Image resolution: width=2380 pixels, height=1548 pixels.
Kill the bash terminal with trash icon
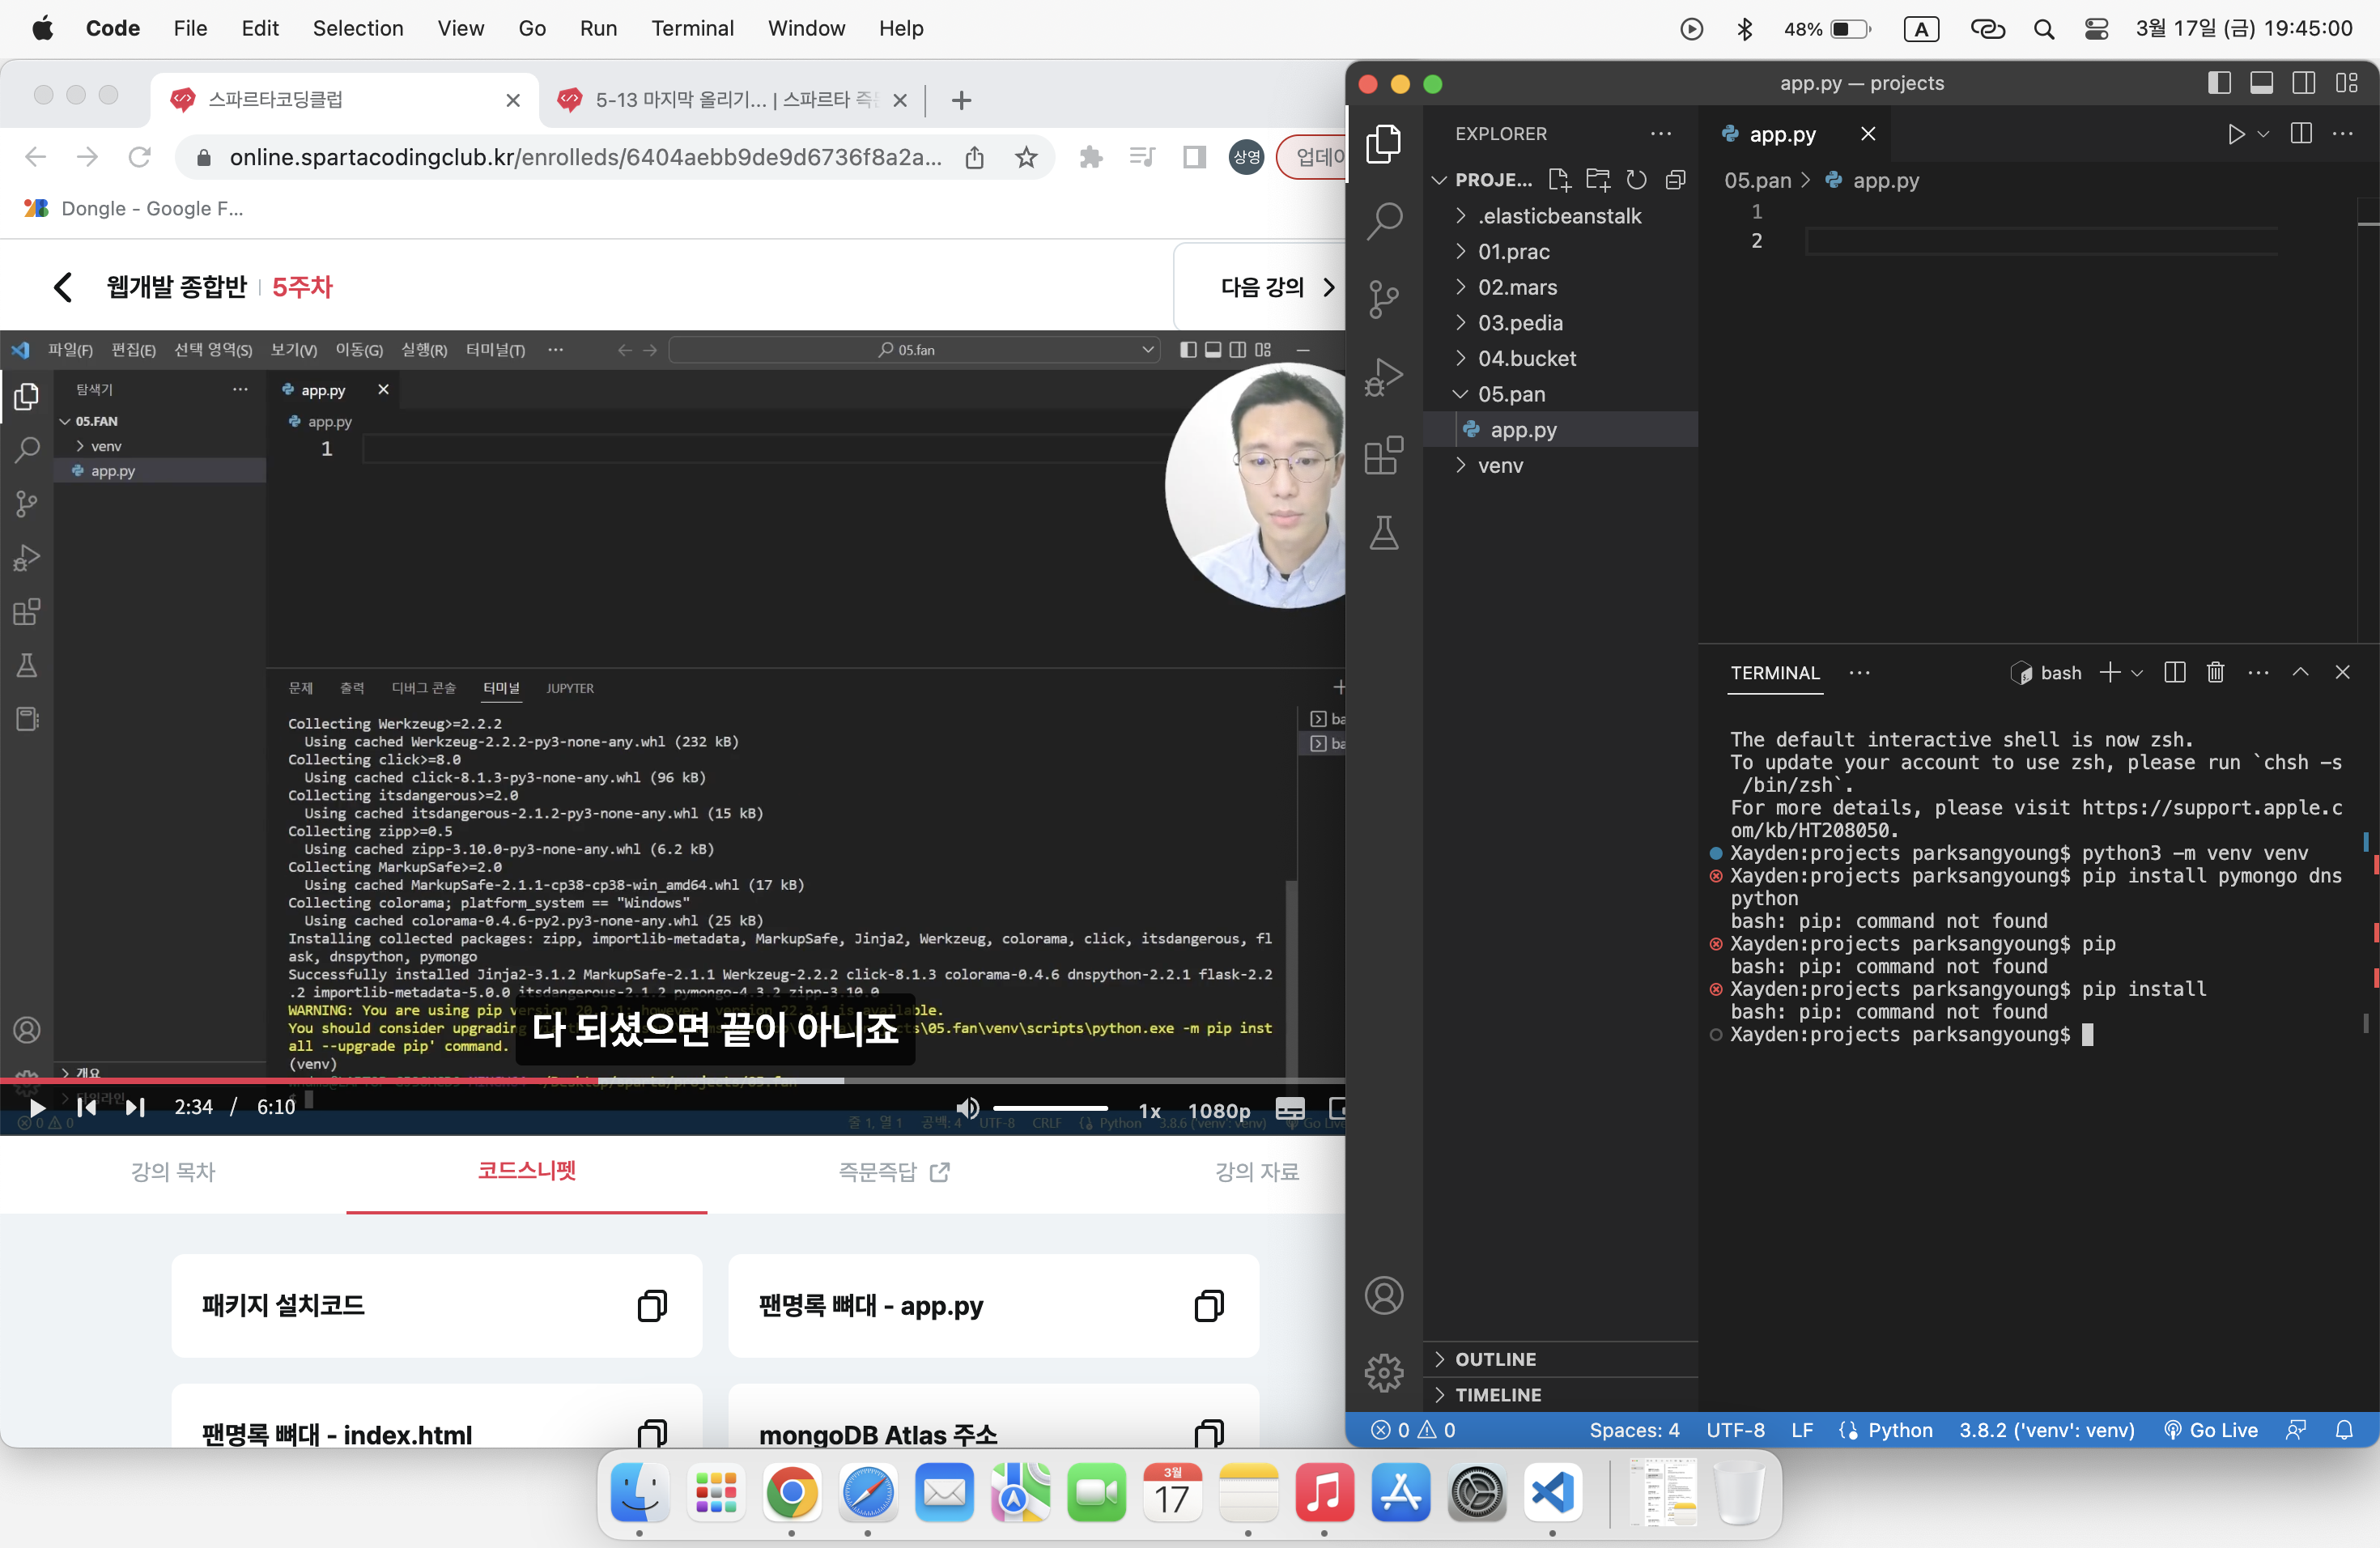[2215, 673]
